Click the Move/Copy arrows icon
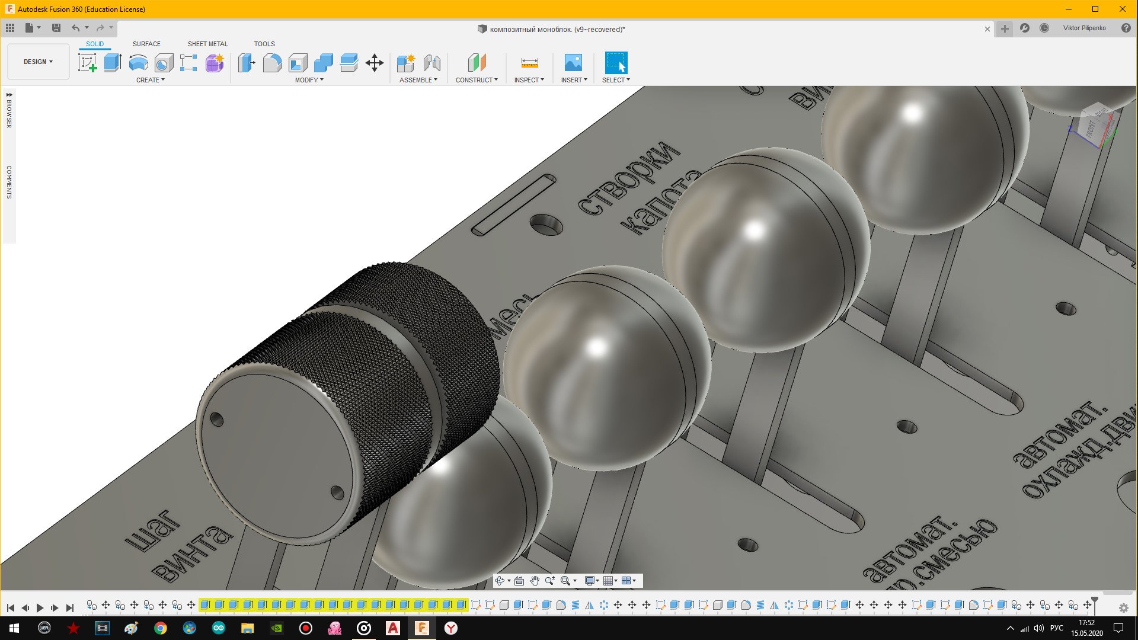 click(x=375, y=63)
